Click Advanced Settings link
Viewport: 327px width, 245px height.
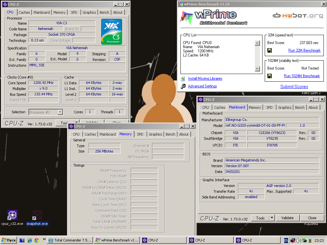202,86
